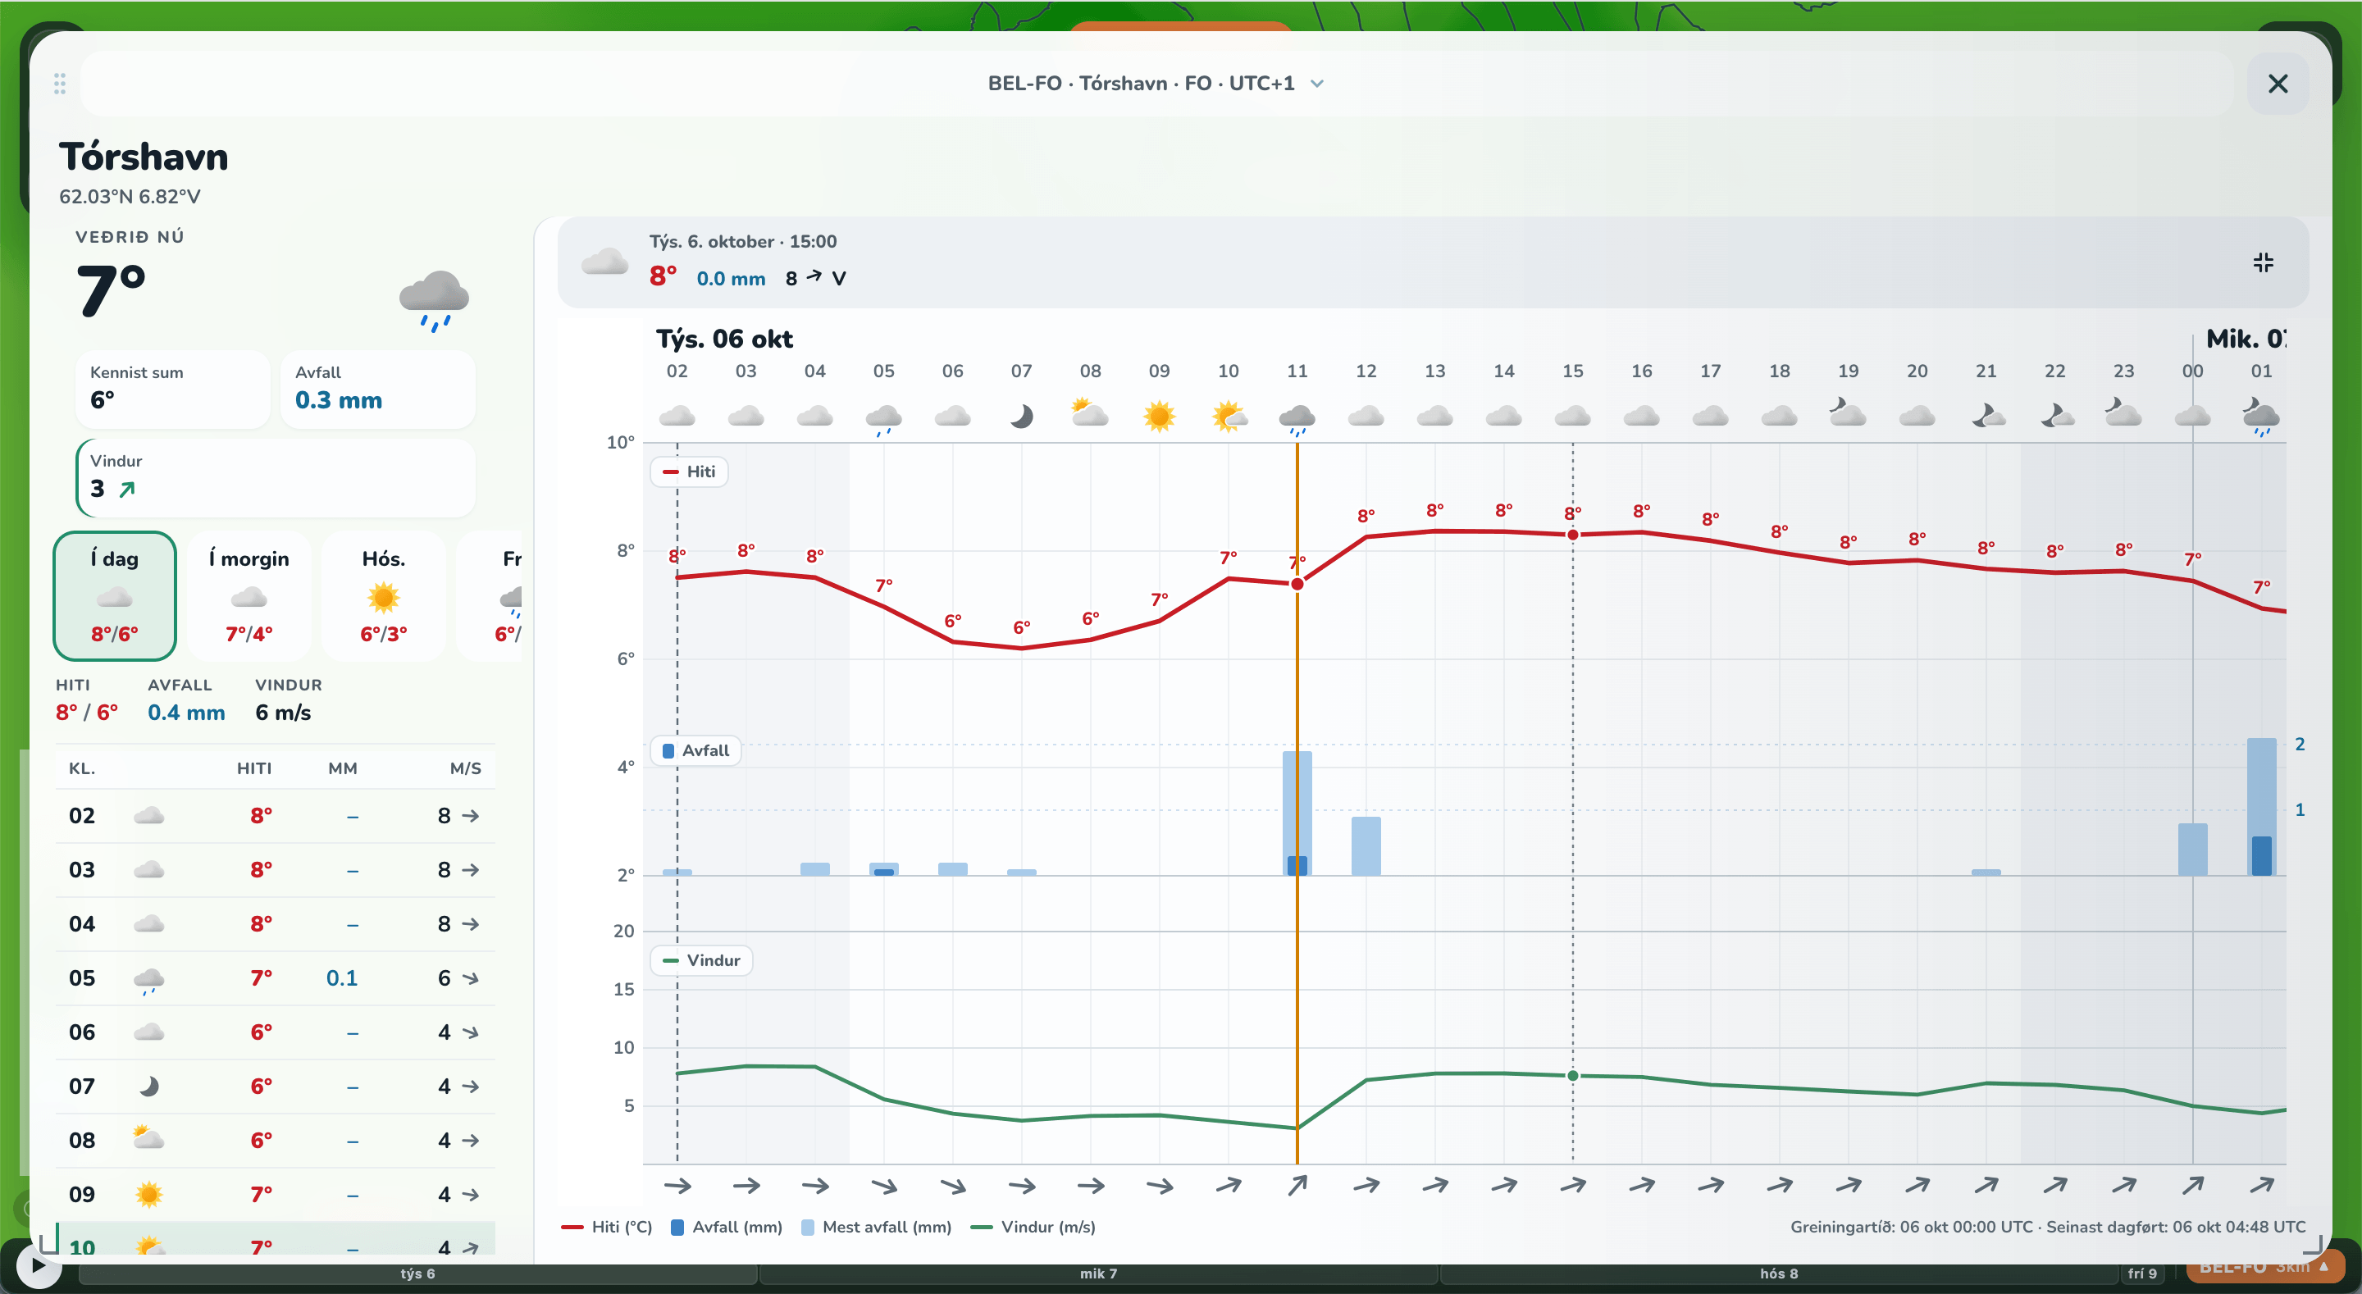Click the rainy night icon at hour 01
The width and height of the screenshot is (2362, 1294).
(2261, 417)
